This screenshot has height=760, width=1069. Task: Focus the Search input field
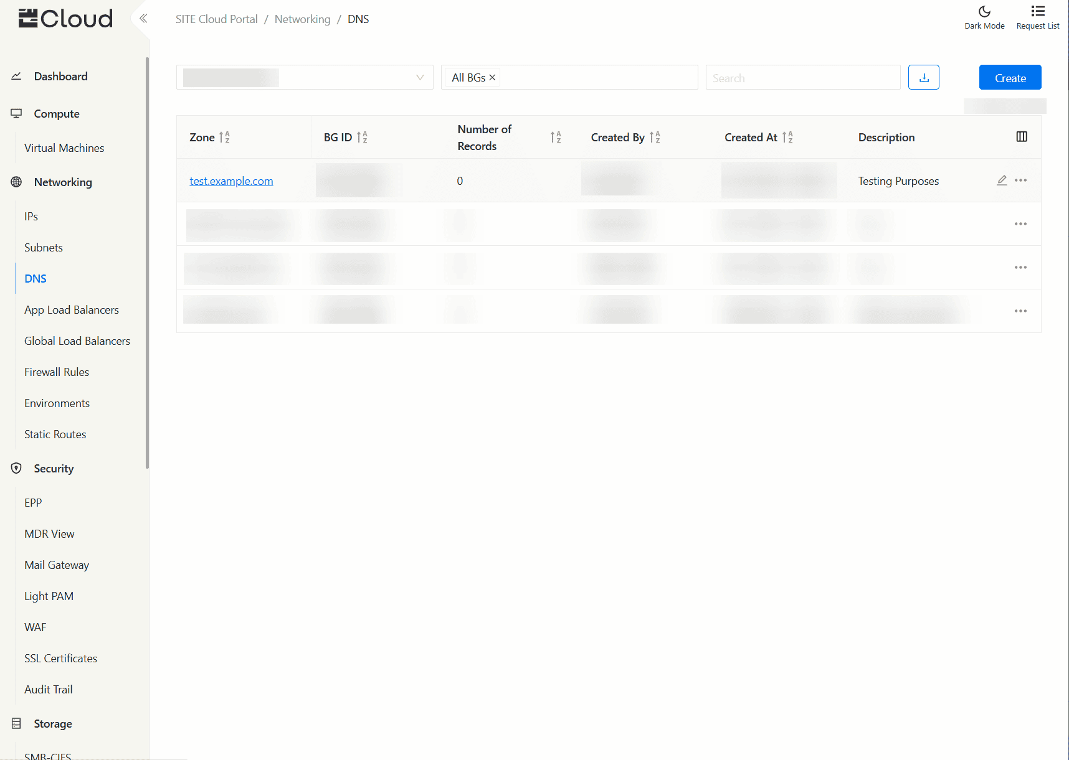pyautogui.click(x=802, y=78)
